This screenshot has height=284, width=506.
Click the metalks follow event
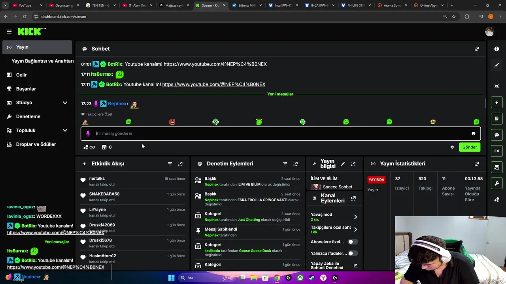pos(132,181)
